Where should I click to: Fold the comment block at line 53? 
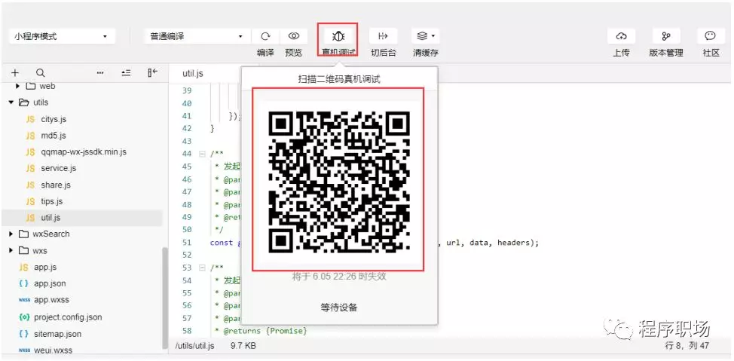[202, 268]
